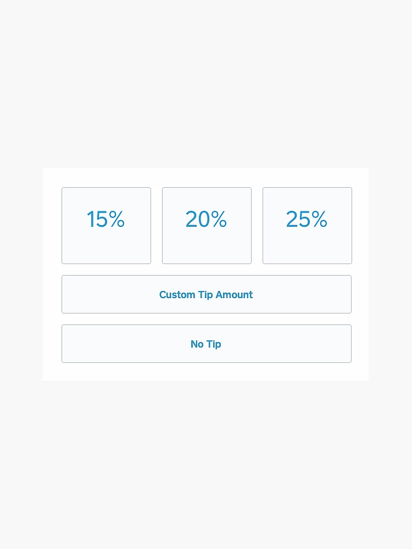Pick the highest percentage tip tile

(x=307, y=225)
